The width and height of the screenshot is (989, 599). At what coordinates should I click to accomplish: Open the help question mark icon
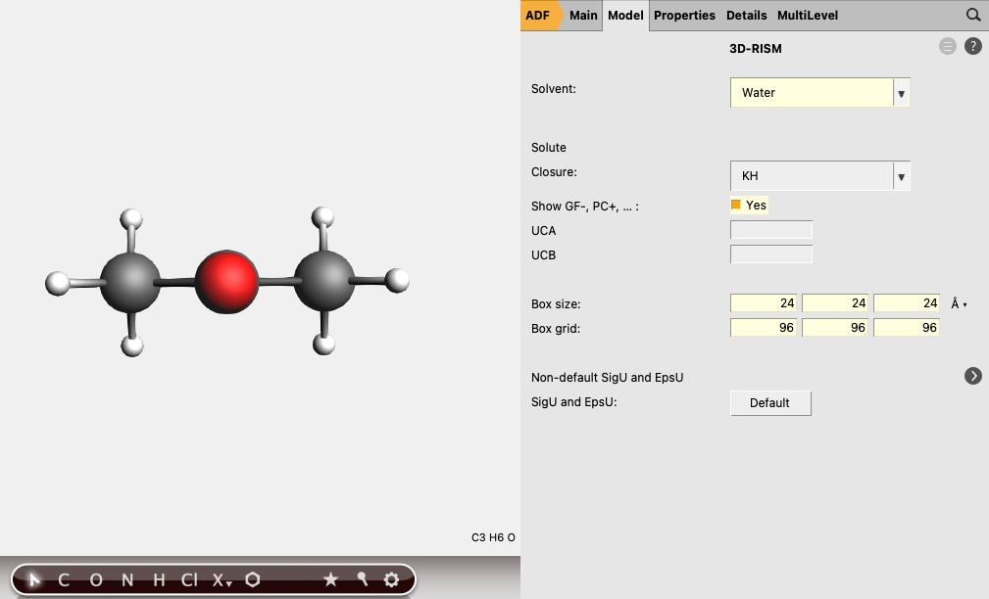click(x=973, y=46)
